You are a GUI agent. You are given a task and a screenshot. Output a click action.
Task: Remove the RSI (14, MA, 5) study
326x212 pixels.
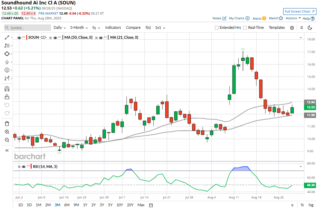pos(19,167)
